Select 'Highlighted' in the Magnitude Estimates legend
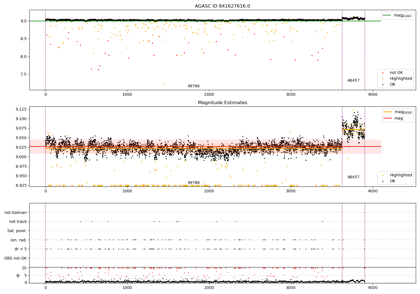Image resolution: width=420 pixels, height=294 pixels. coord(401,175)
